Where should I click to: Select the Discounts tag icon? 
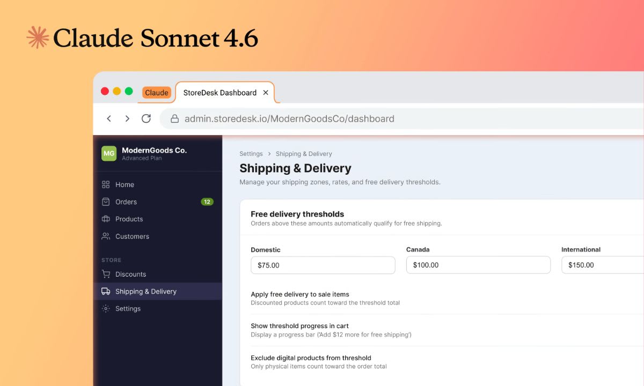[x=107, y=274]
